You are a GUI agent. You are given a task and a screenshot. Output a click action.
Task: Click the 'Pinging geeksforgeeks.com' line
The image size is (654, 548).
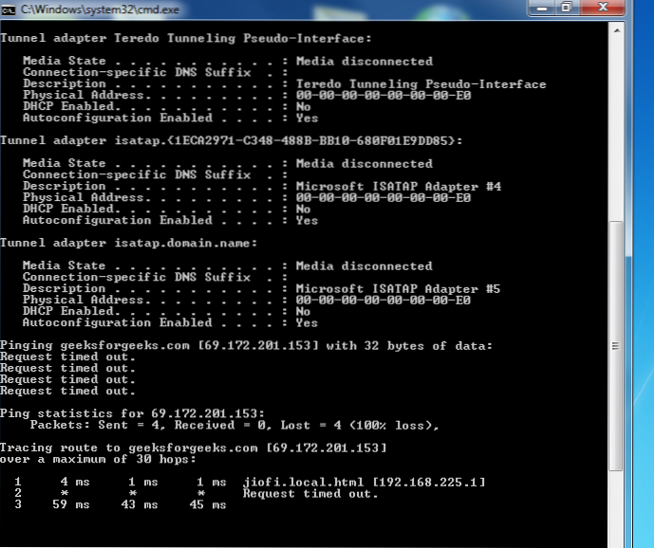(247, 346)
